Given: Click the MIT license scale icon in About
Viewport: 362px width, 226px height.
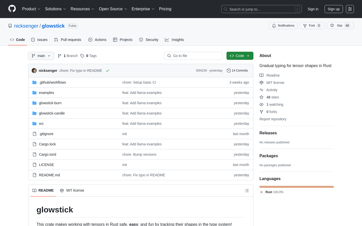Looking at the screenshot, I should [261, 83].
